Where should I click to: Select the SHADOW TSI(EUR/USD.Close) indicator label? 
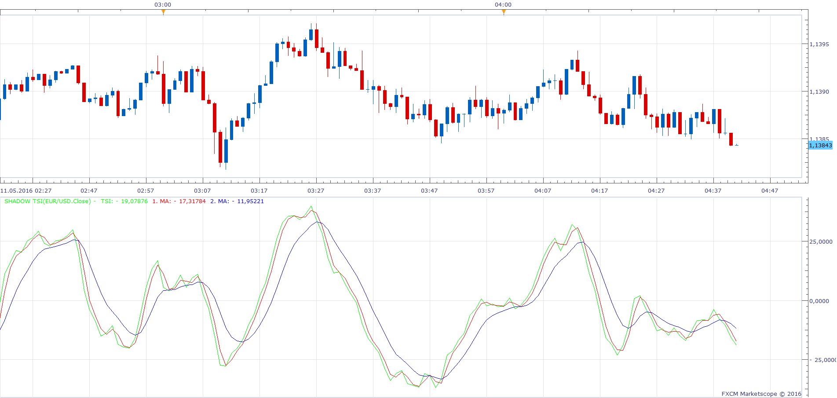pos(48,201)
